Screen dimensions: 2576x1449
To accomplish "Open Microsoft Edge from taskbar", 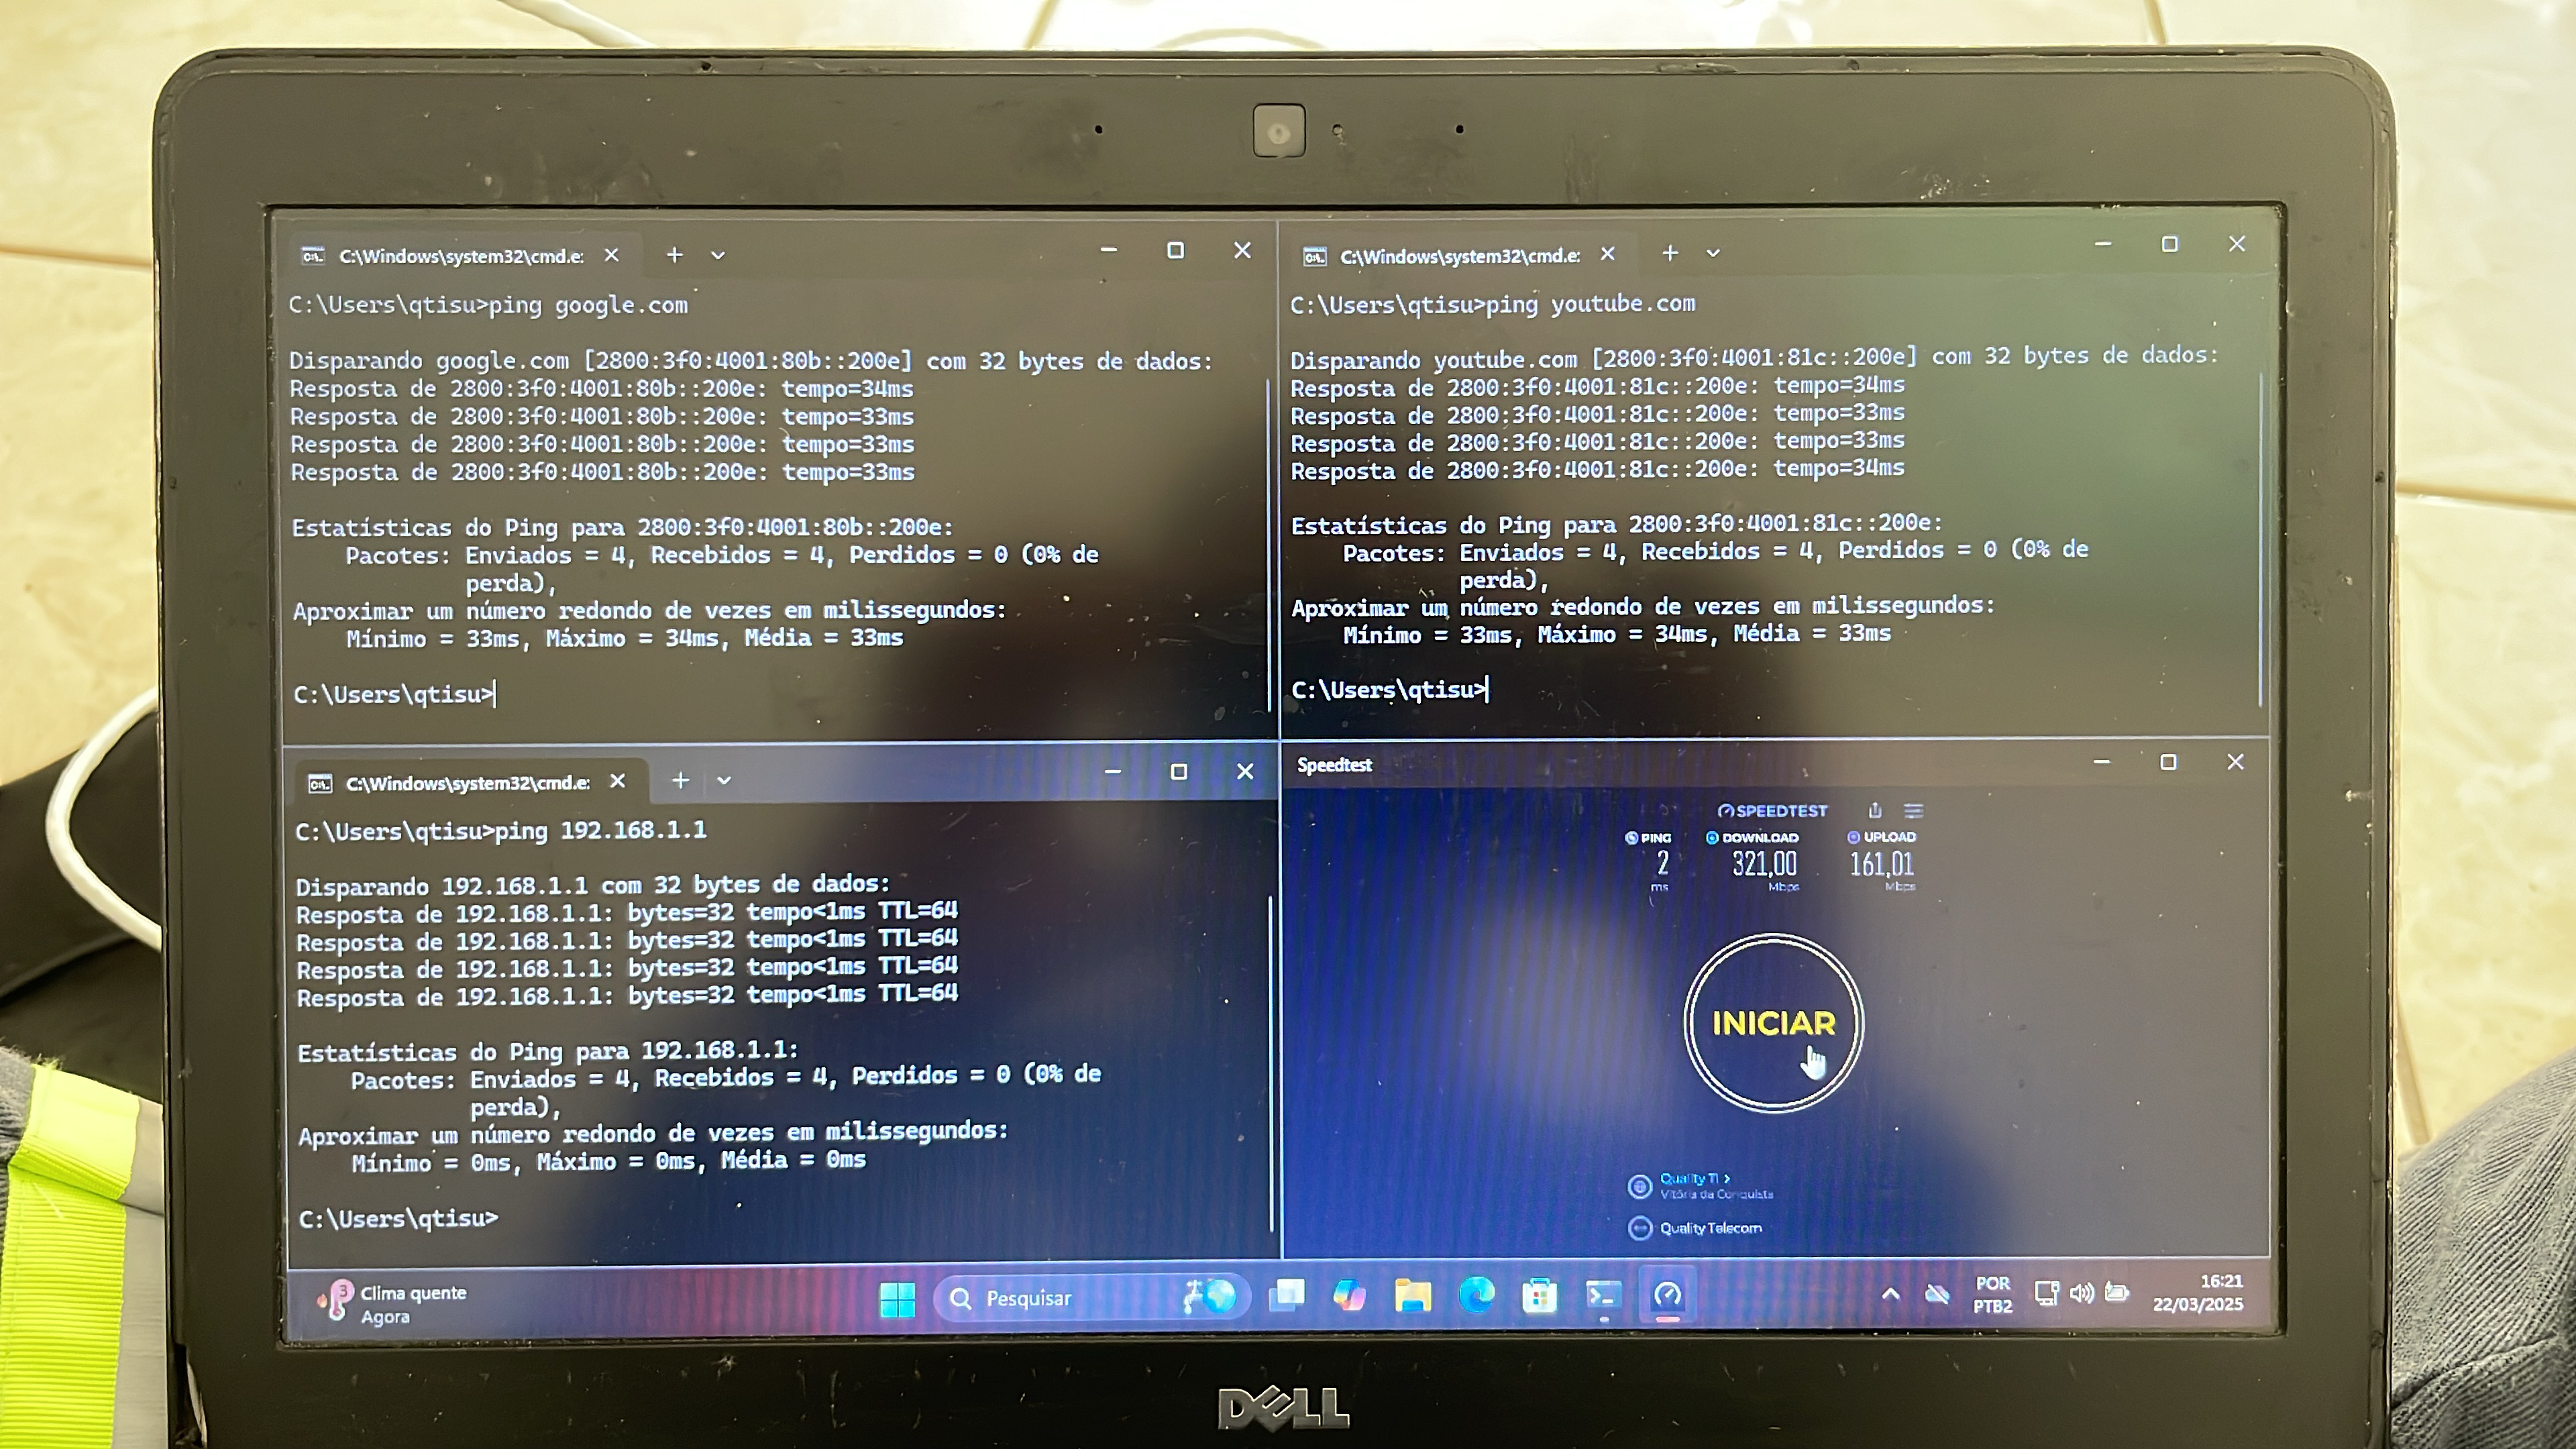I will pos(1476,1296).
